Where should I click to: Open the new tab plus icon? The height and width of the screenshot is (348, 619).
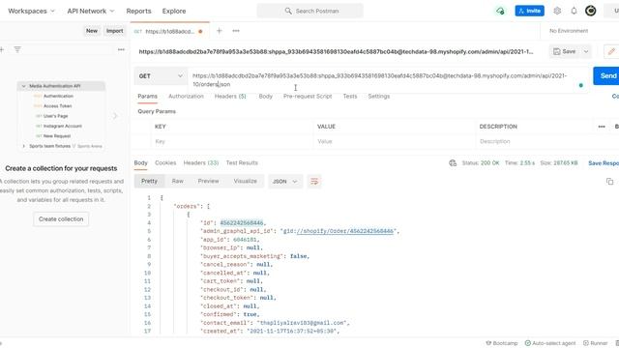pyautogui.click(x=220, y=31)
